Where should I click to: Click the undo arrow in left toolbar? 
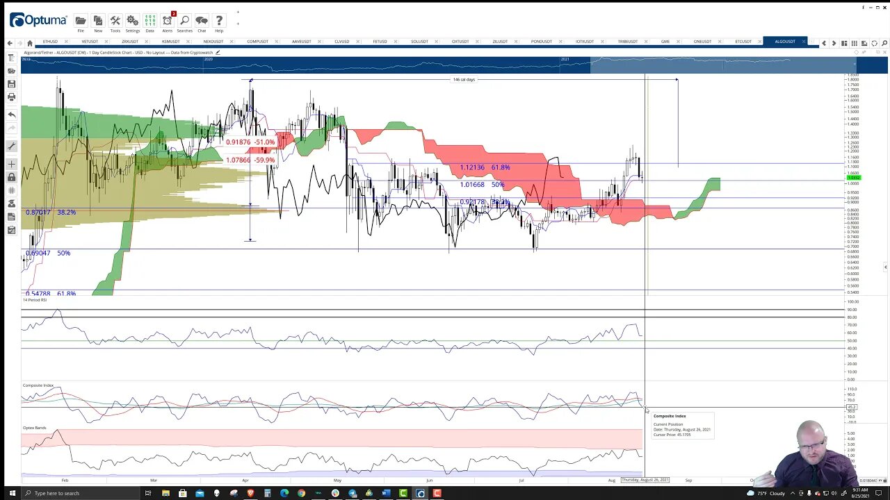pos(11,115)
